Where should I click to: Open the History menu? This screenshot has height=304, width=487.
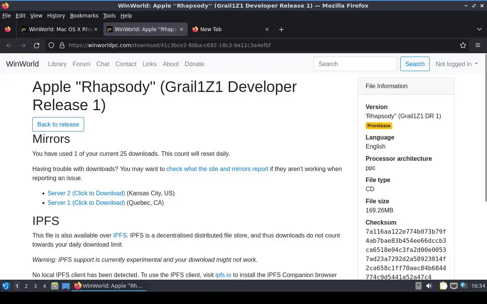[56, 16]
